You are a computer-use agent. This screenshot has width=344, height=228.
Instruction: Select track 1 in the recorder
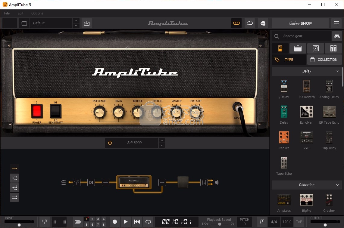pos(87,219)
